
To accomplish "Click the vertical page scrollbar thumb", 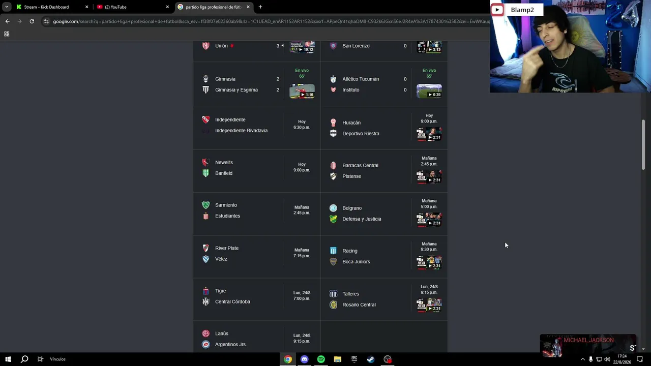I will 643,145.
